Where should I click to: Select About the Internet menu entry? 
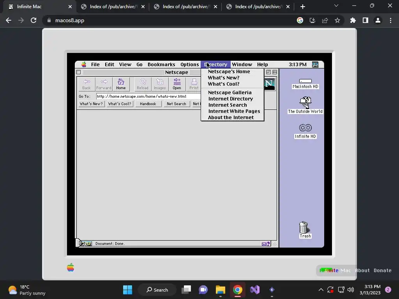tap(232, 118)
